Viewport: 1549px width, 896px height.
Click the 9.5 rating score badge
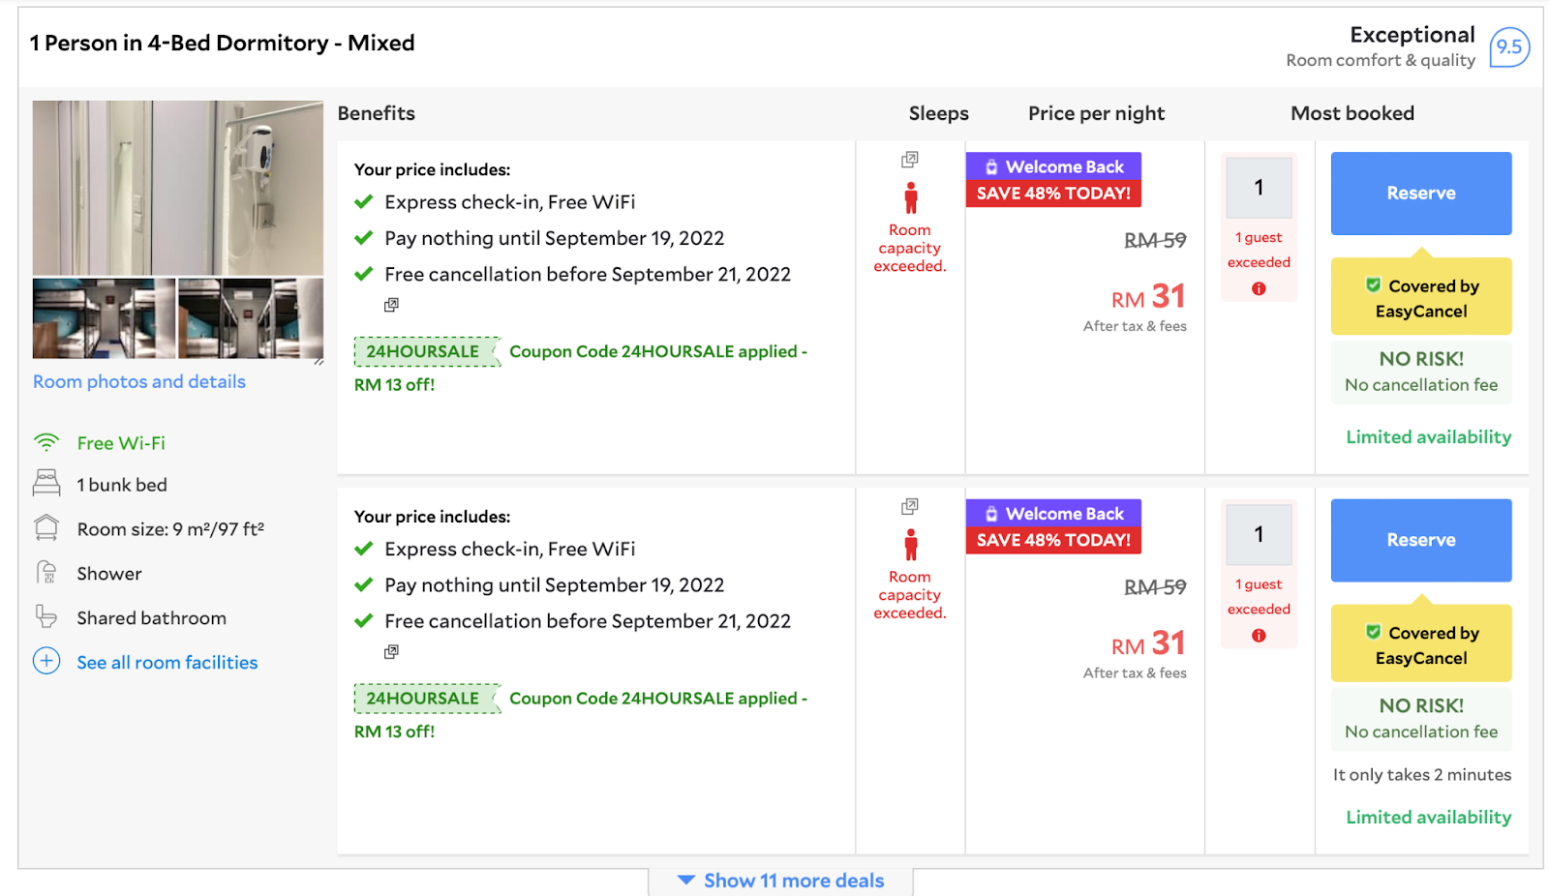(x=1509, y=46)
